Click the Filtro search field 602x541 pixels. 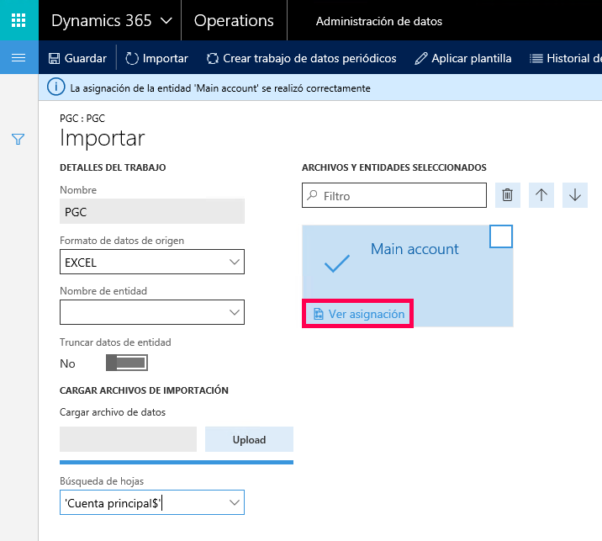coord(394,195)
